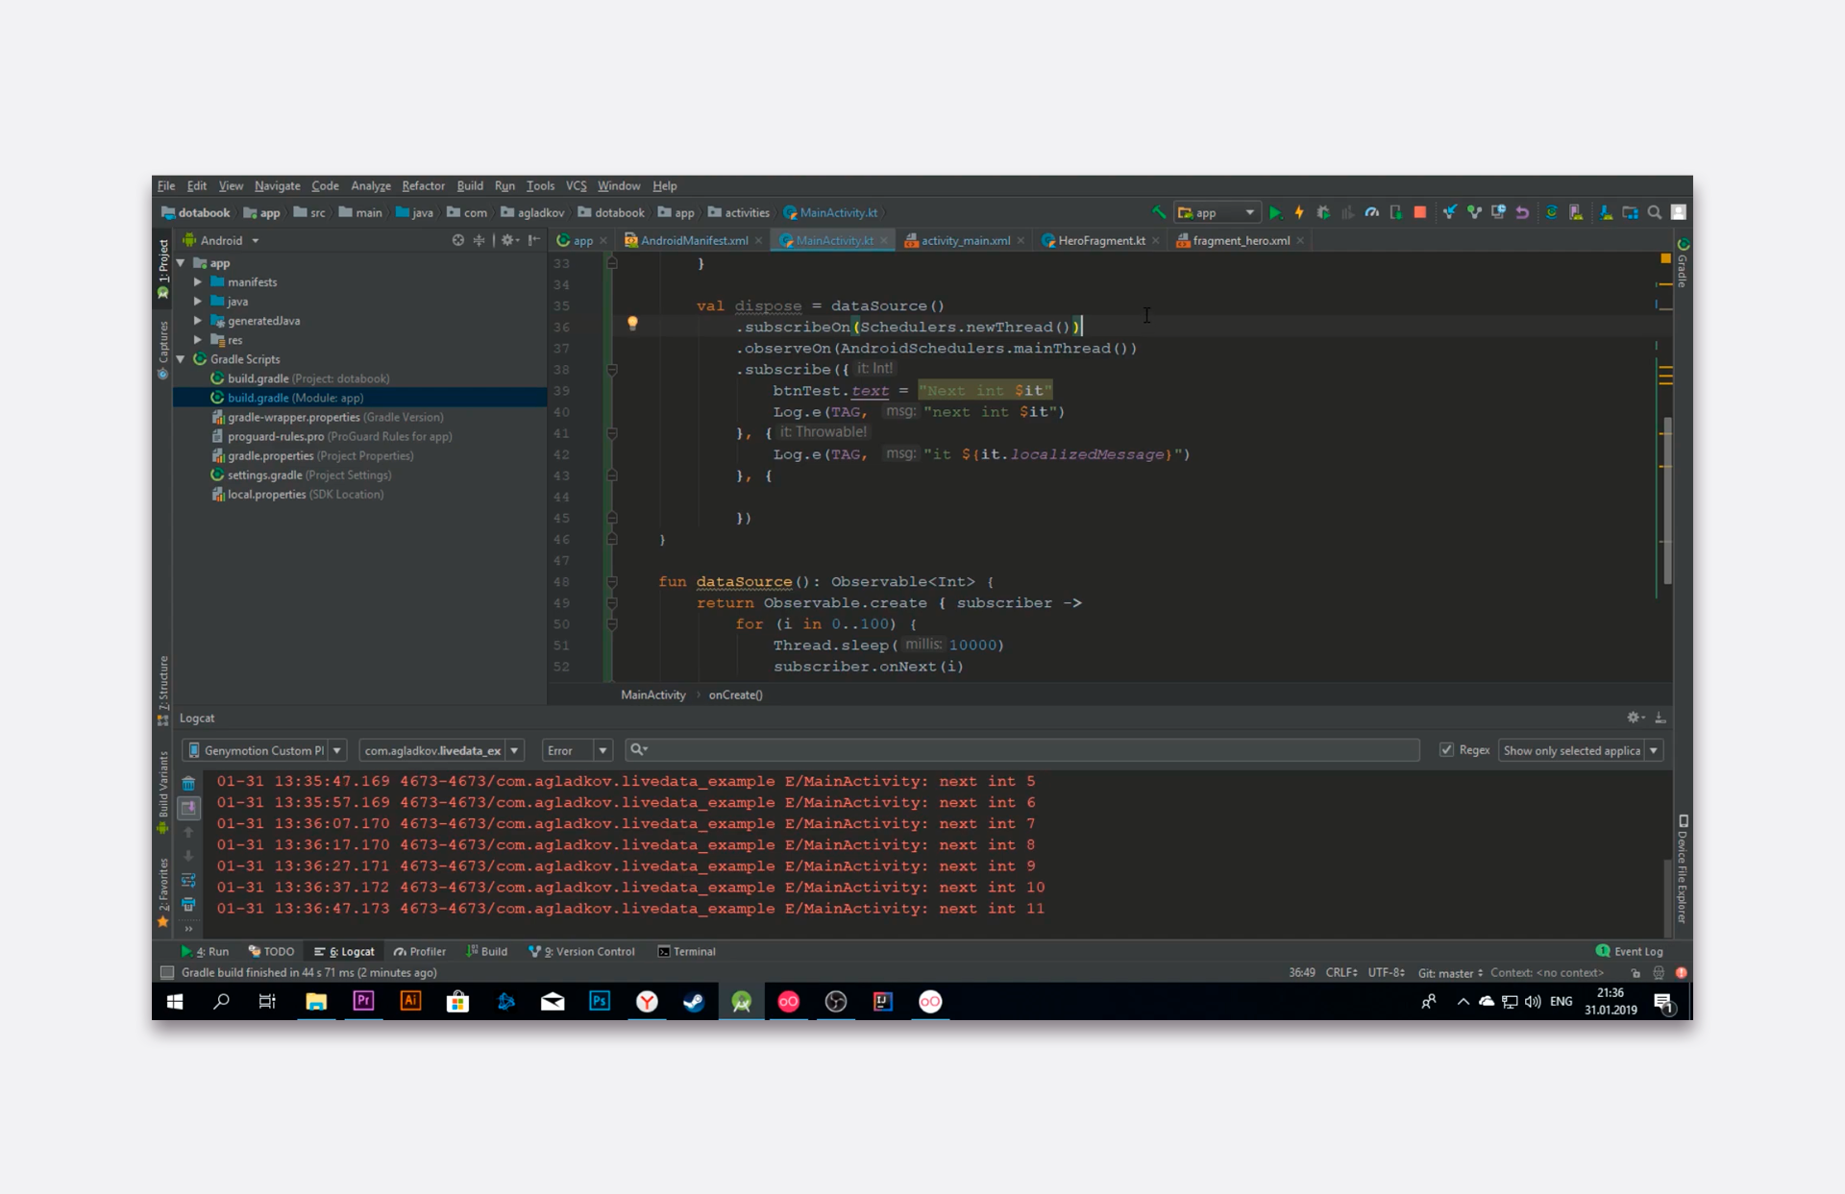Switch to HeroFragment.kt tab

pyautogui.click(x=1101, y=241)
